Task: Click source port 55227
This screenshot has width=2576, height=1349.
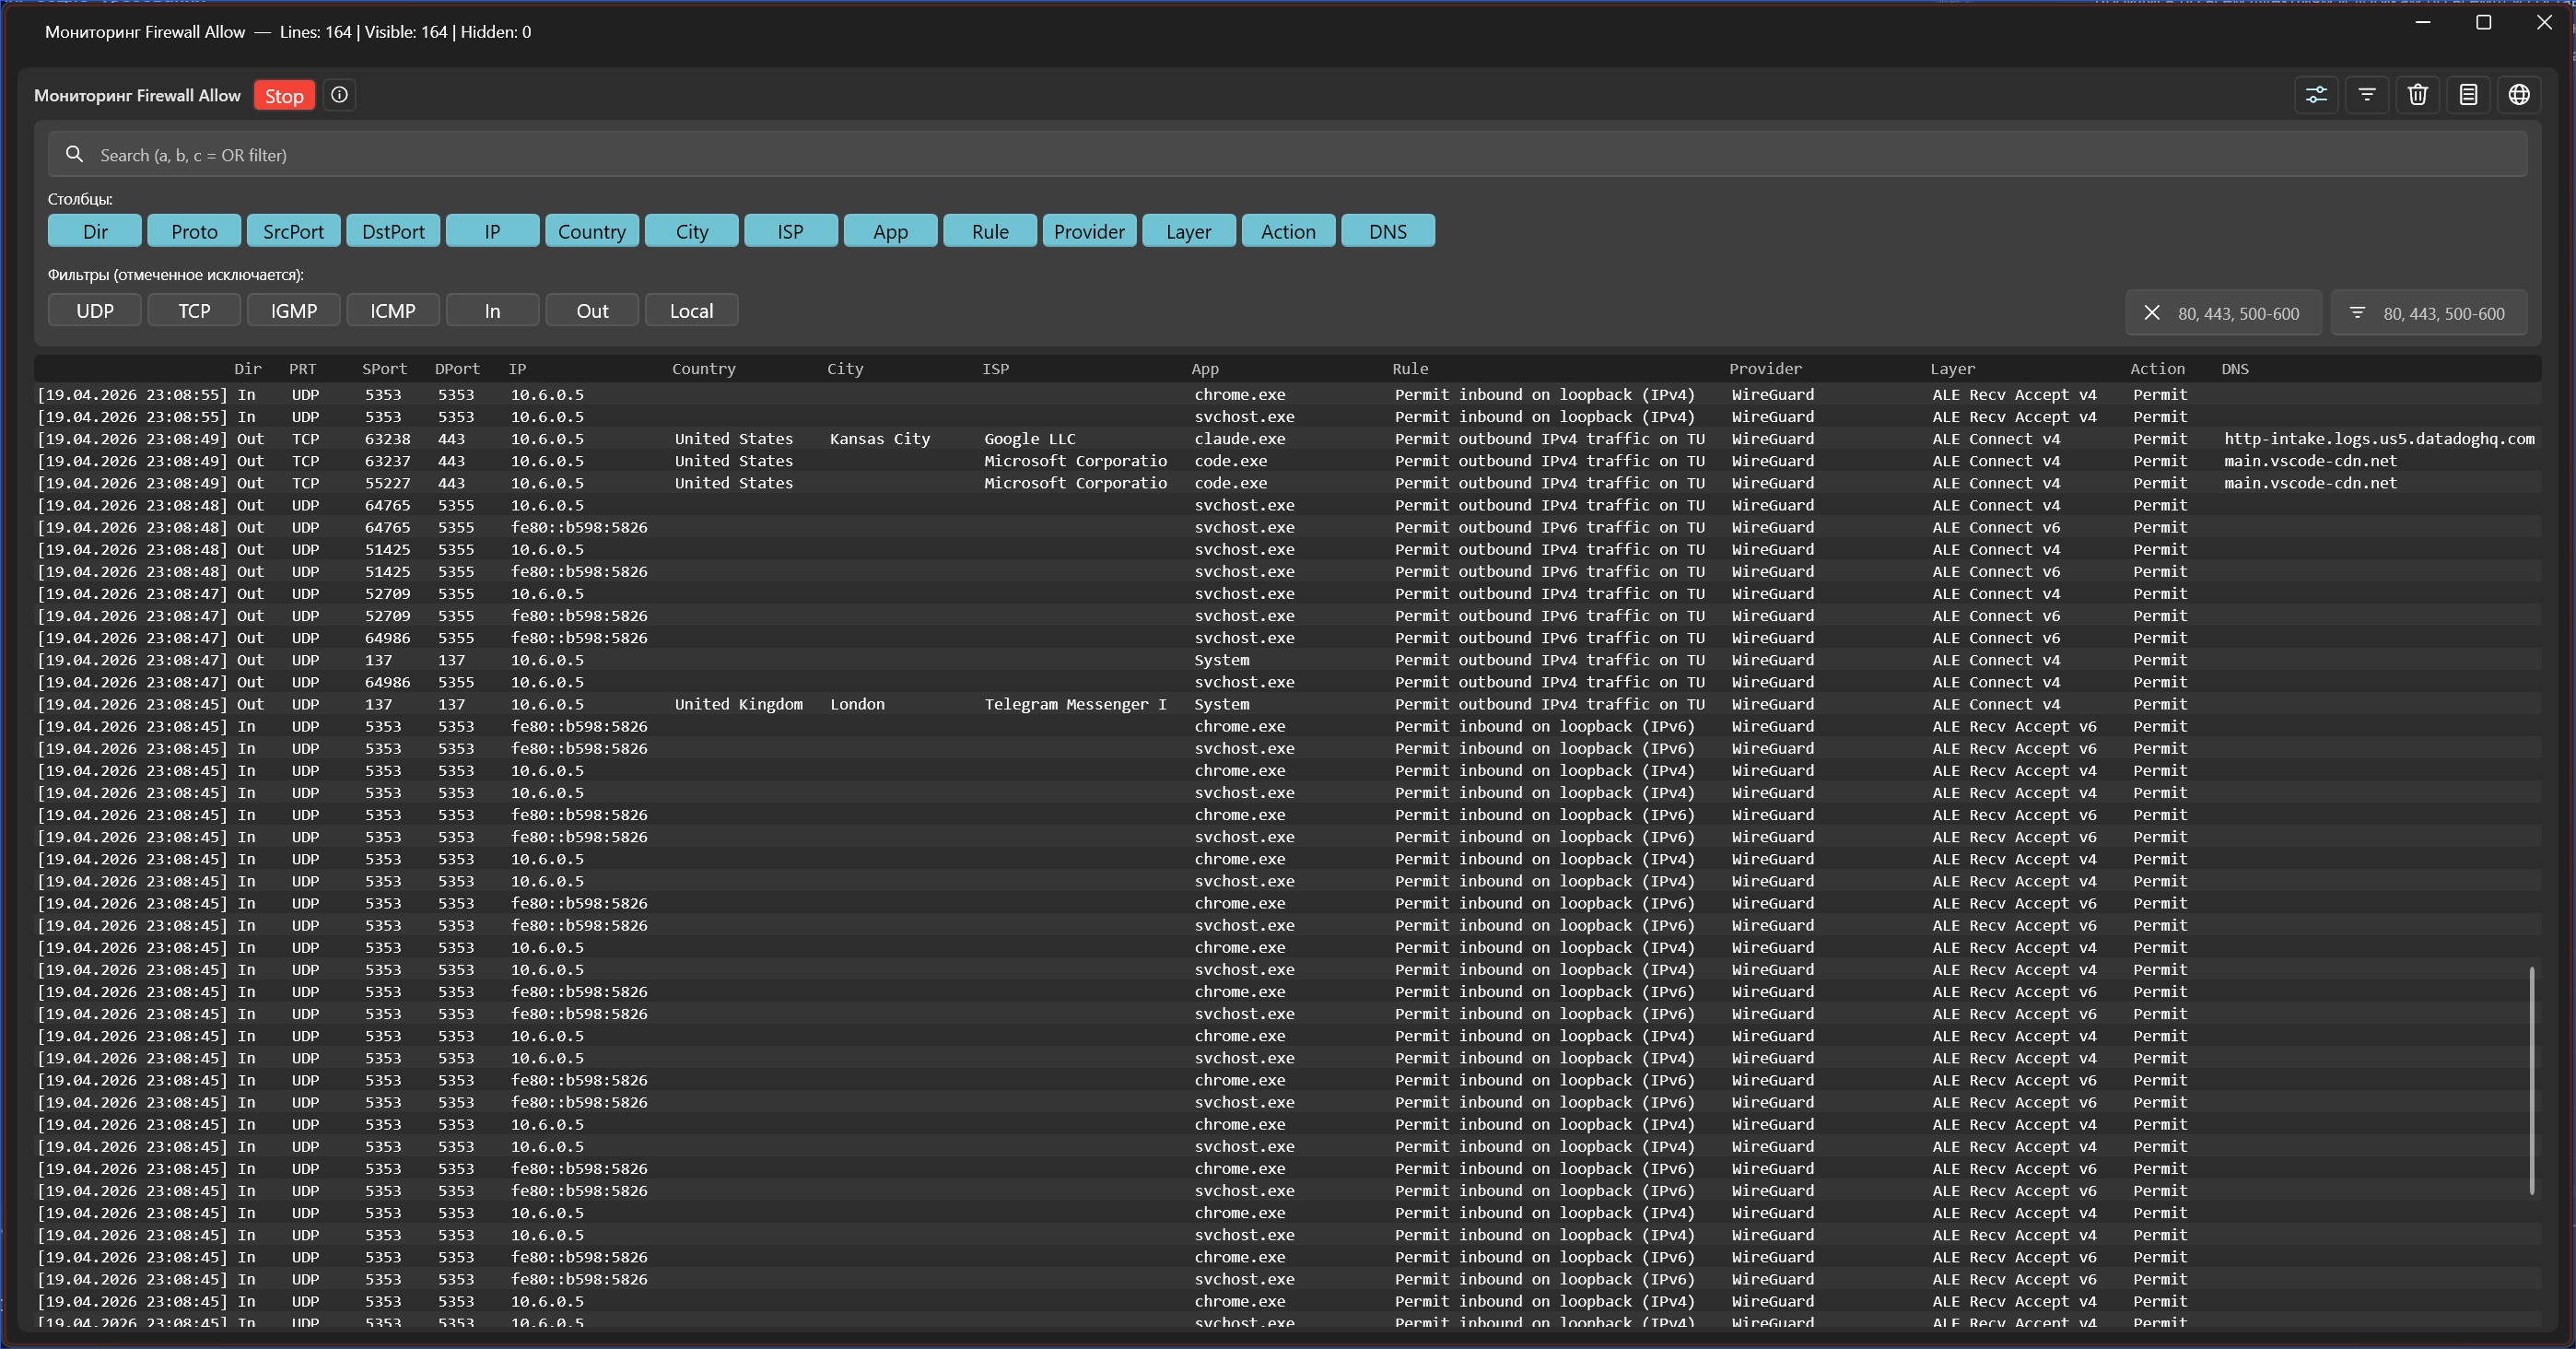Action: [x=387, y=483]
